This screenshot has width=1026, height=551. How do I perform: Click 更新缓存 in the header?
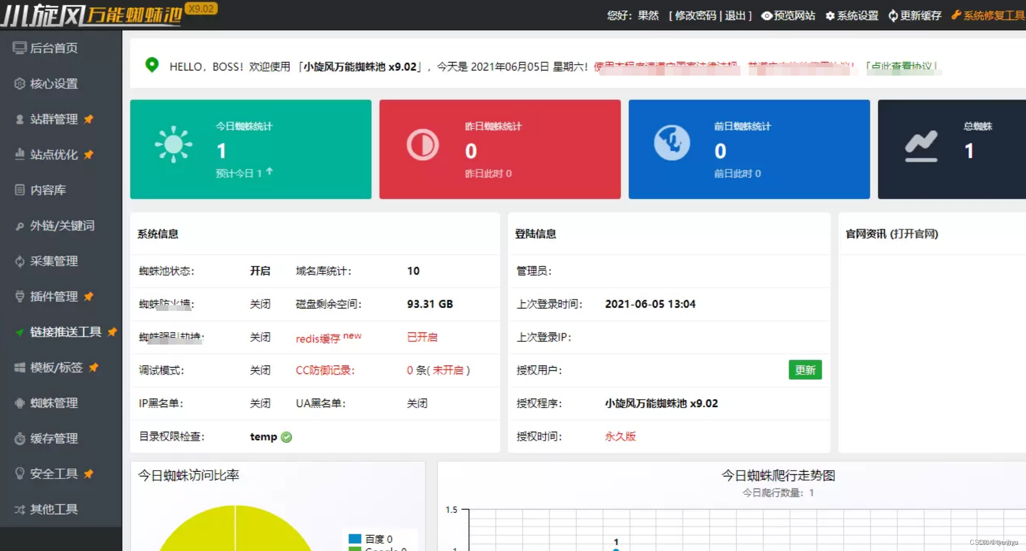click(x=915, y=15)
